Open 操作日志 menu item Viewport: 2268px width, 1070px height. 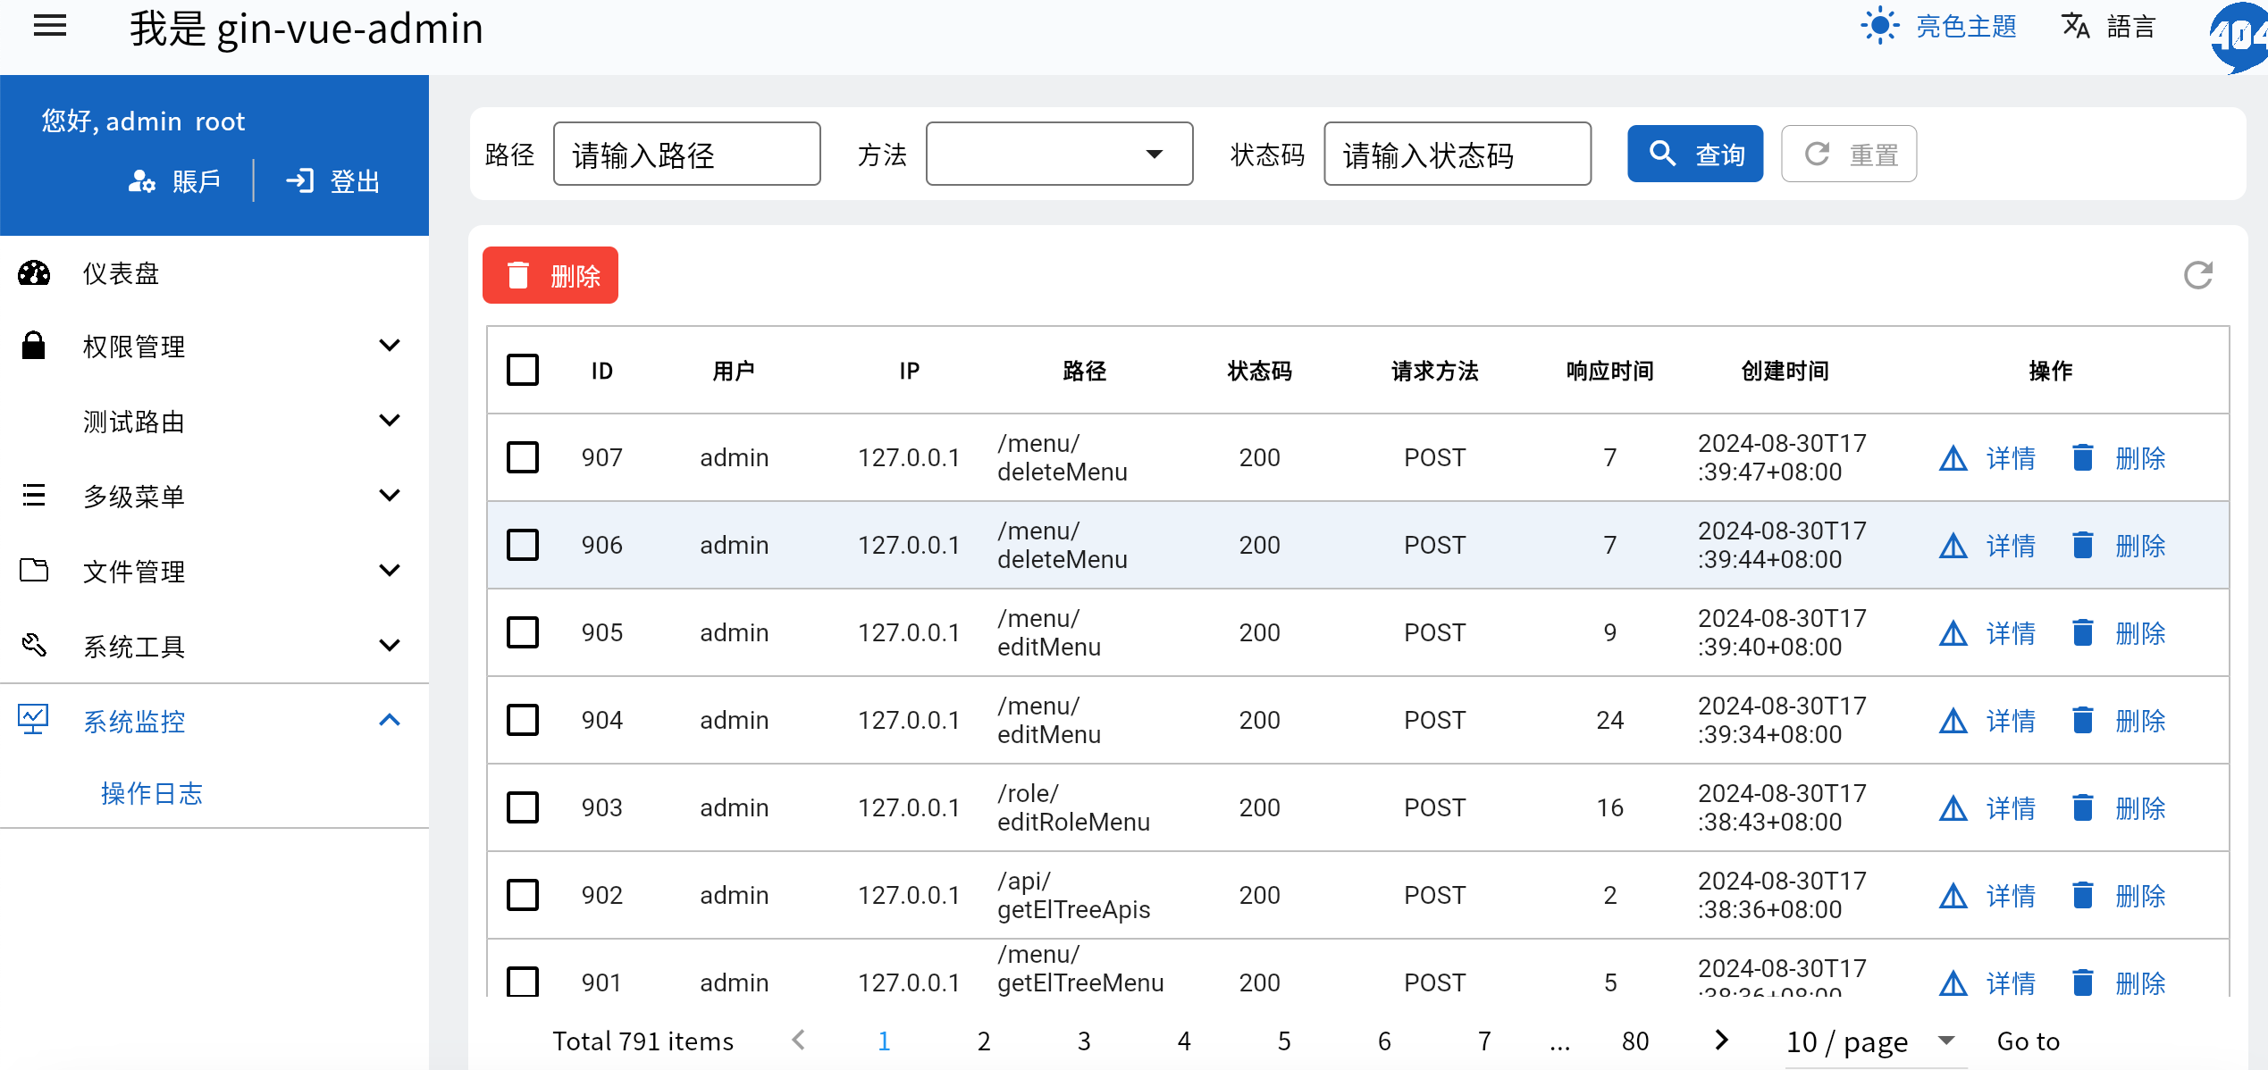[x=152, y=793]
